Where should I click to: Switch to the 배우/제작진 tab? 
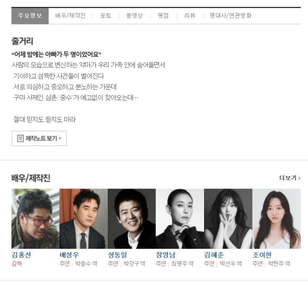70,16
